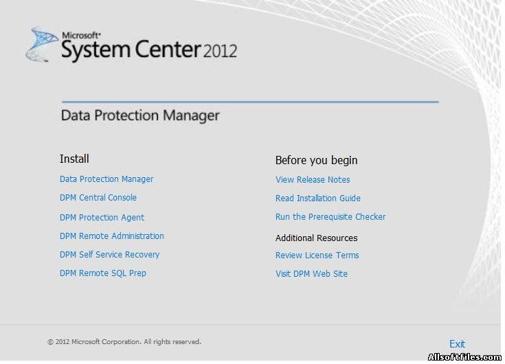Click the Microsoft copyright notice text
Image resolution: width=505 pixels, height=364 pixels.
[x=124, y=342]
